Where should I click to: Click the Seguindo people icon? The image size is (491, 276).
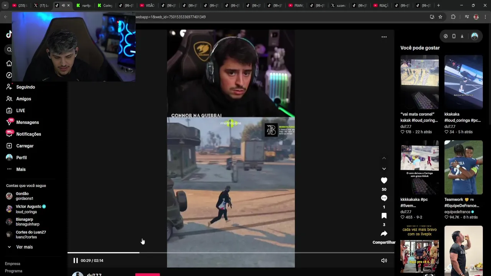coord(9,87)
